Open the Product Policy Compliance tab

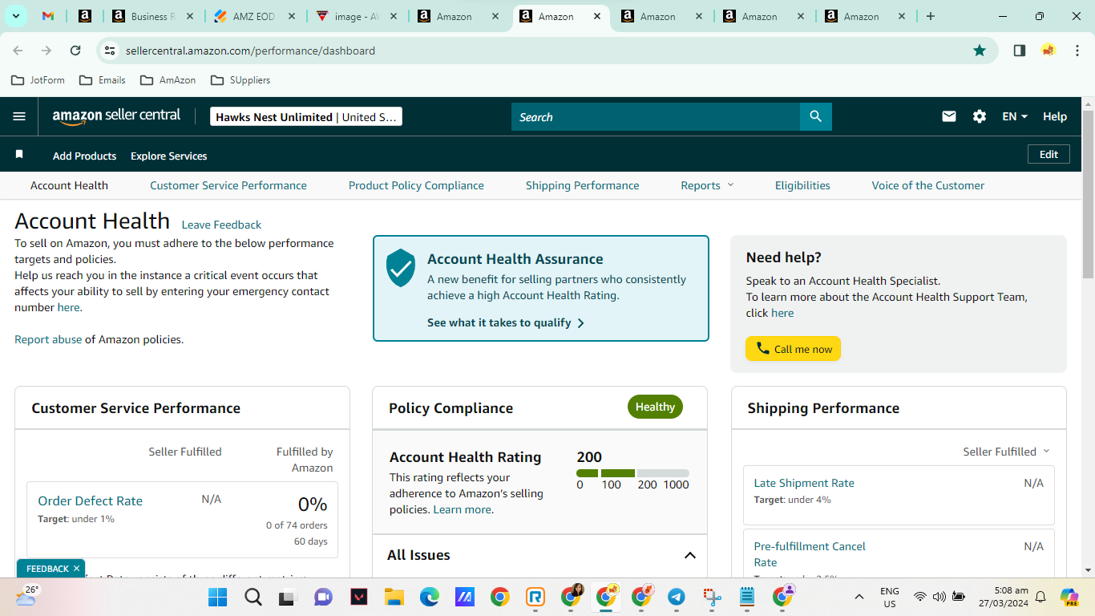(416, 185)
